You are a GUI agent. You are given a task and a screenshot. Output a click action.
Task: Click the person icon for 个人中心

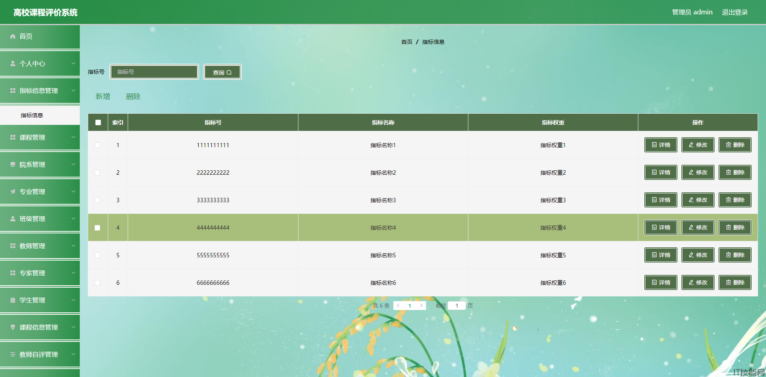click(x=13, y=63)
